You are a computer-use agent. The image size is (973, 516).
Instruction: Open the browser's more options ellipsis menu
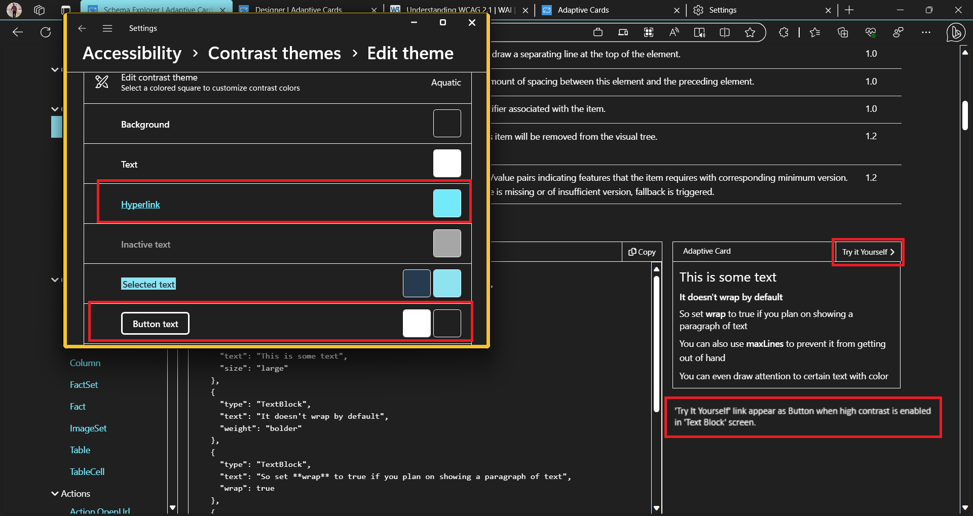(x=927, y=32)
